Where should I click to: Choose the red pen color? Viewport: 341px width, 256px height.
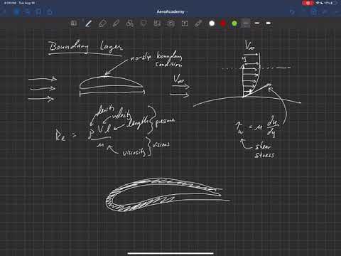tap(223, 23)
